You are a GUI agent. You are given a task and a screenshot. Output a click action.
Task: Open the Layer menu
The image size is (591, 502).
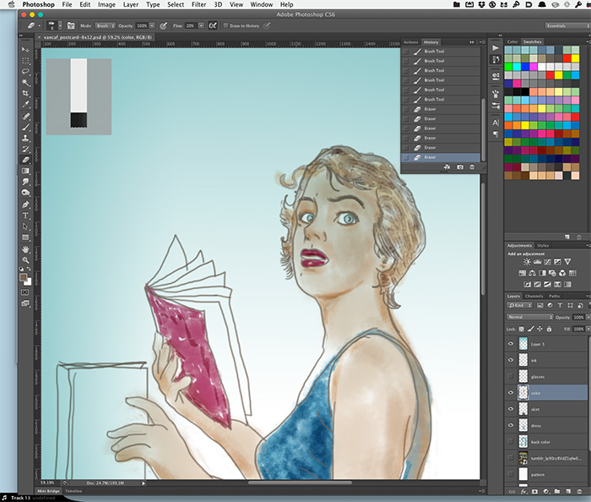pyautogui.click(x=130, y=4)
